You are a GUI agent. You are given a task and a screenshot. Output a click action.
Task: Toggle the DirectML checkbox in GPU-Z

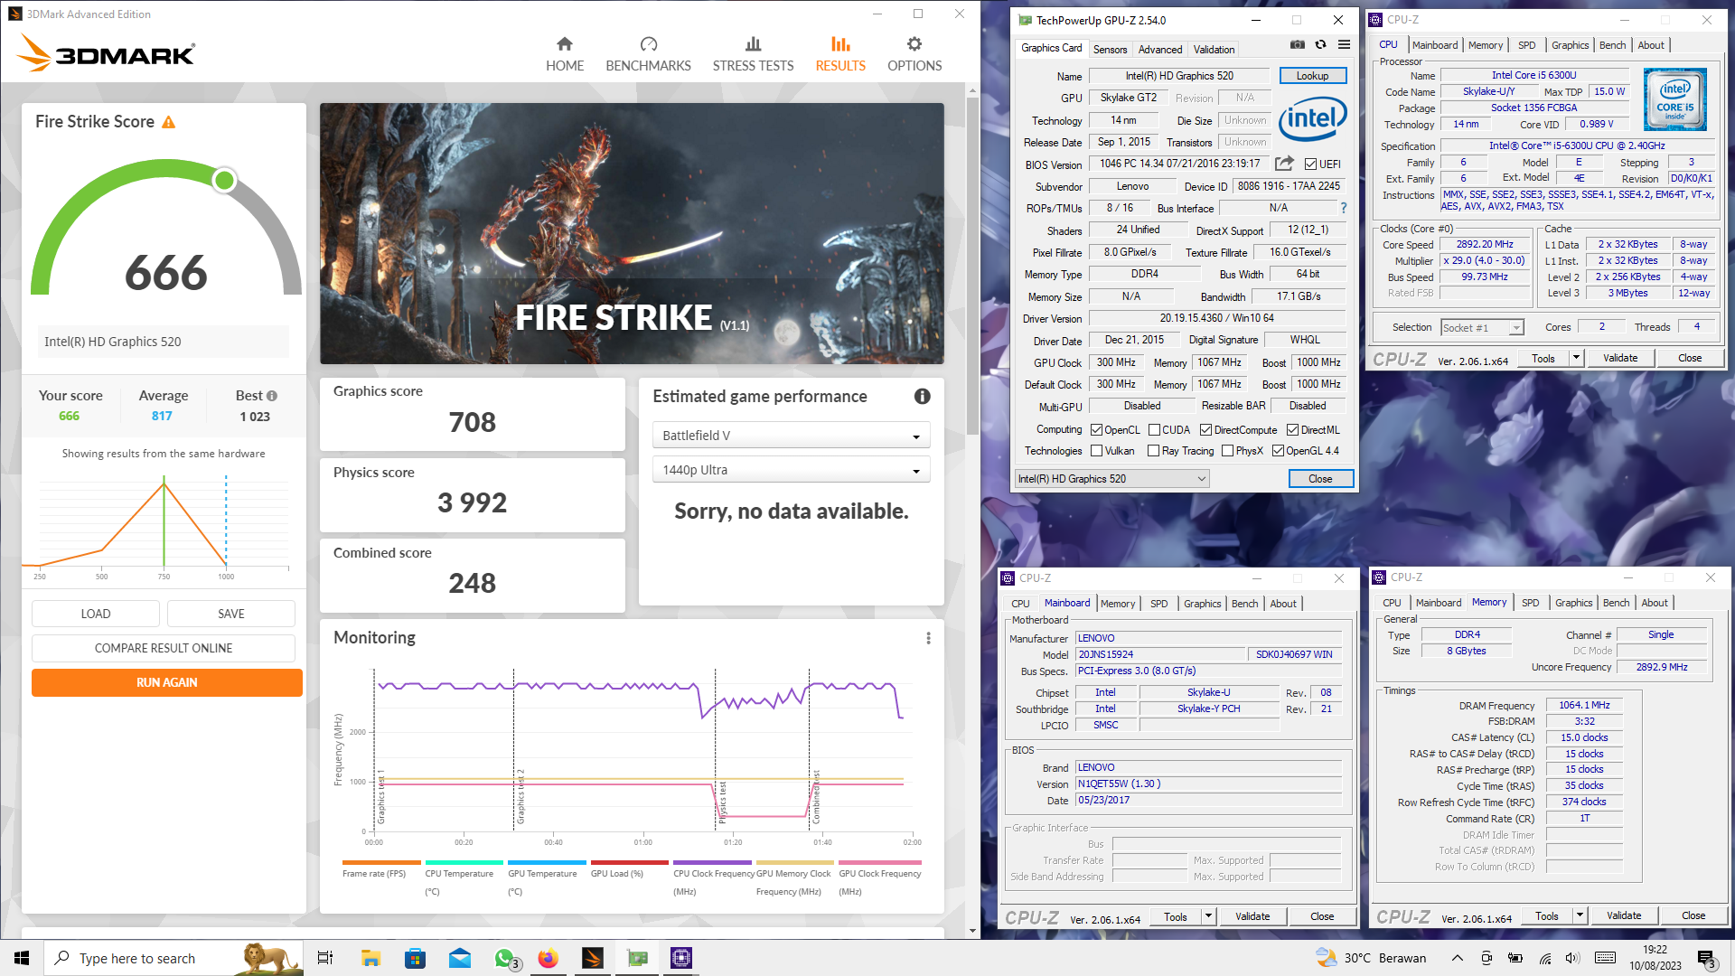click(x=1292, y=430)
